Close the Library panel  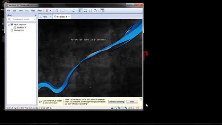coord(36,15)
